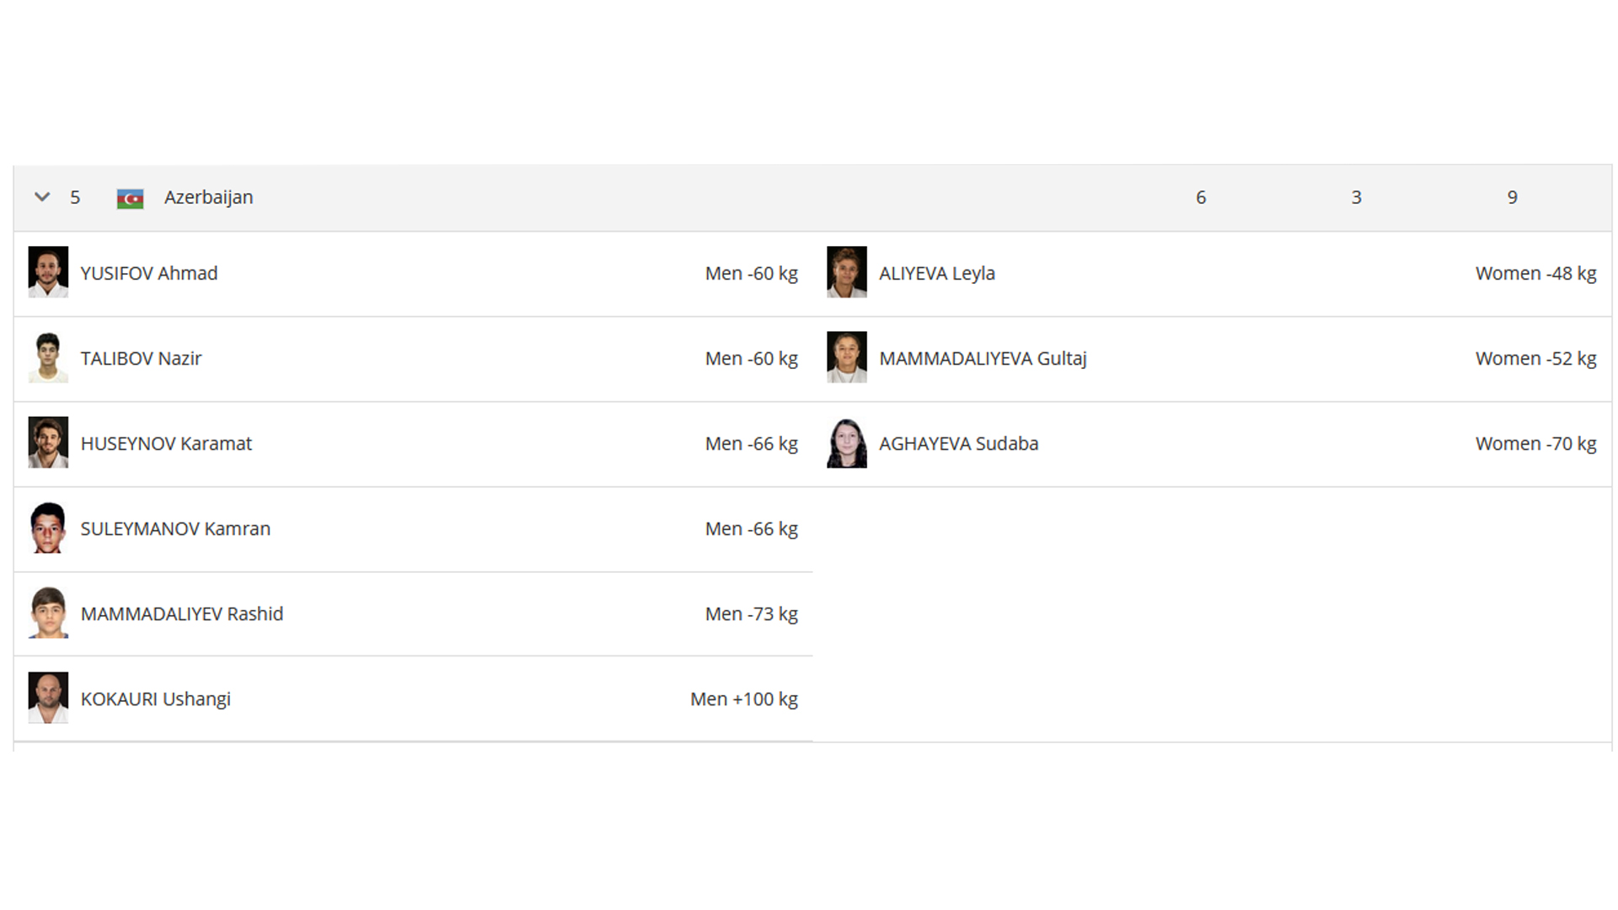1618x910 pixels.
Task: Open the KOKAURI Ushangi athlete name
Action: (x=155, y=699)
